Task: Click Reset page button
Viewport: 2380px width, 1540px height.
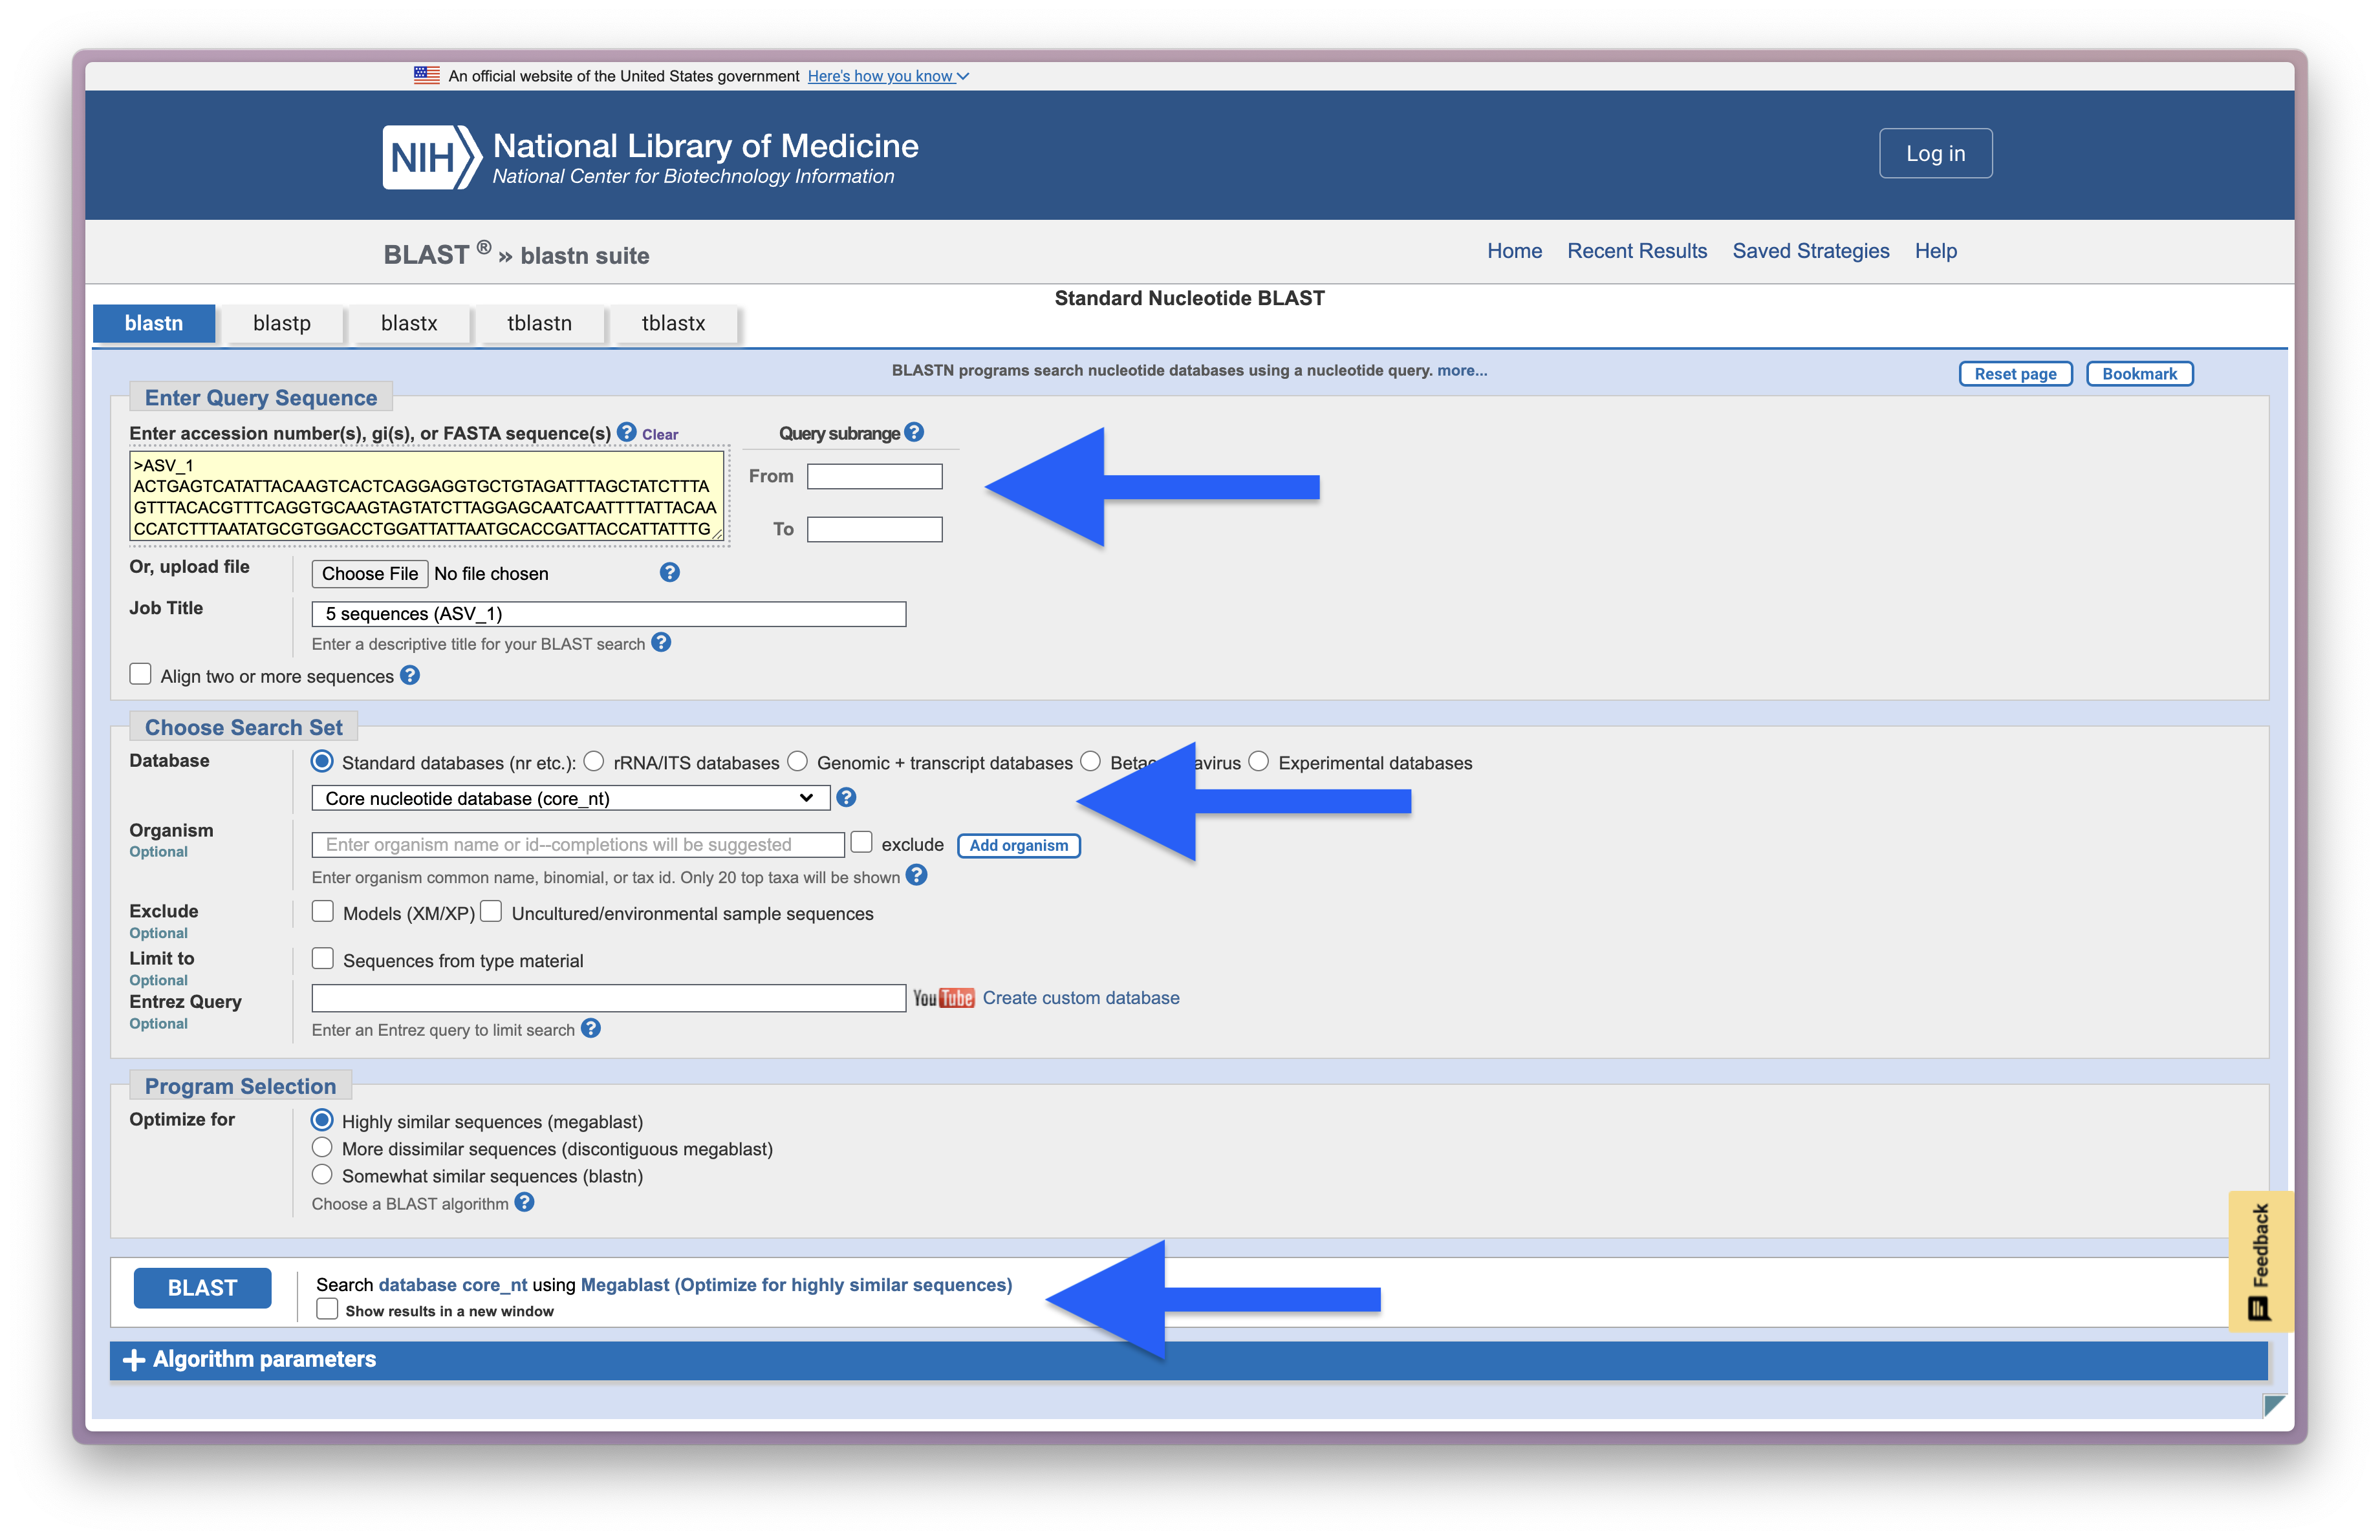Action: tap(2015, 374)
